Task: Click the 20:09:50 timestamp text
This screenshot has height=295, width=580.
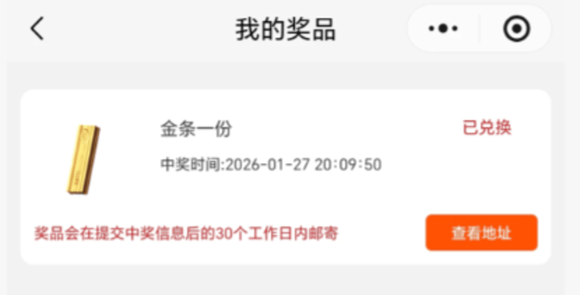Action: pyautogui.click(x=348, y=164)
